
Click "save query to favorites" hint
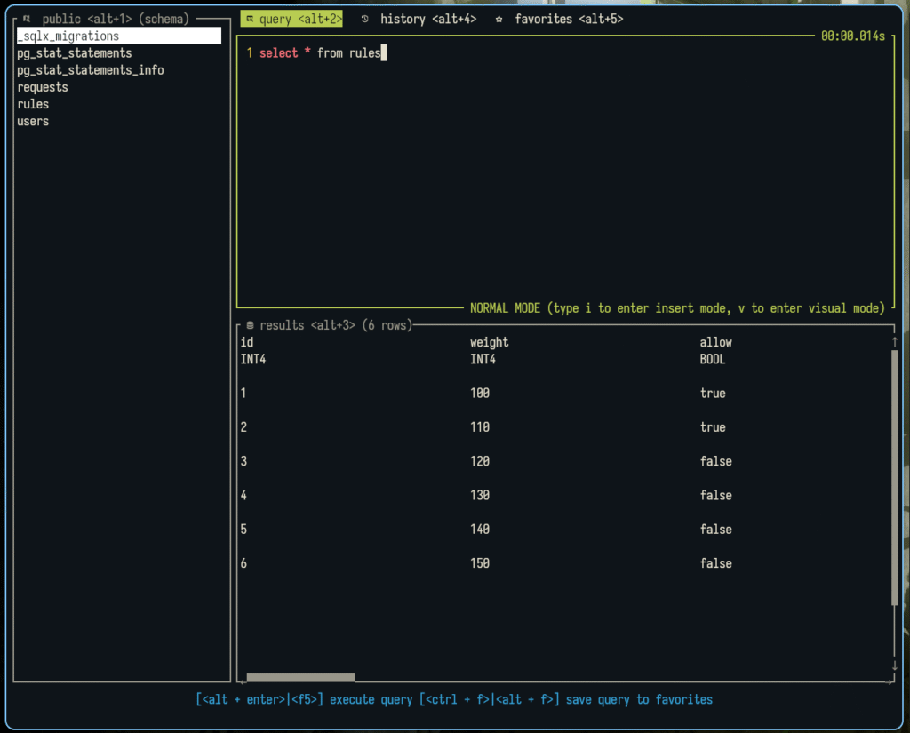(639, 699)
